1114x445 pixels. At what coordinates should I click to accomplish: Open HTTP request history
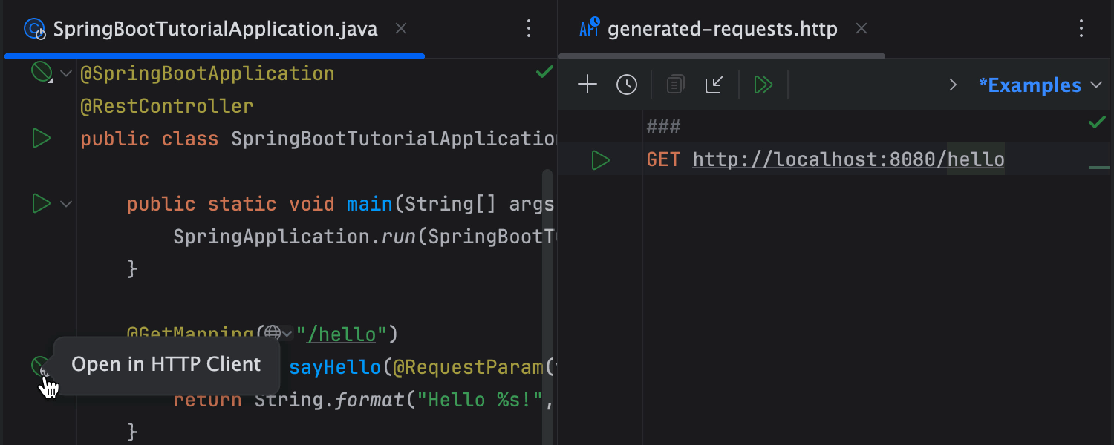(626, 84)
